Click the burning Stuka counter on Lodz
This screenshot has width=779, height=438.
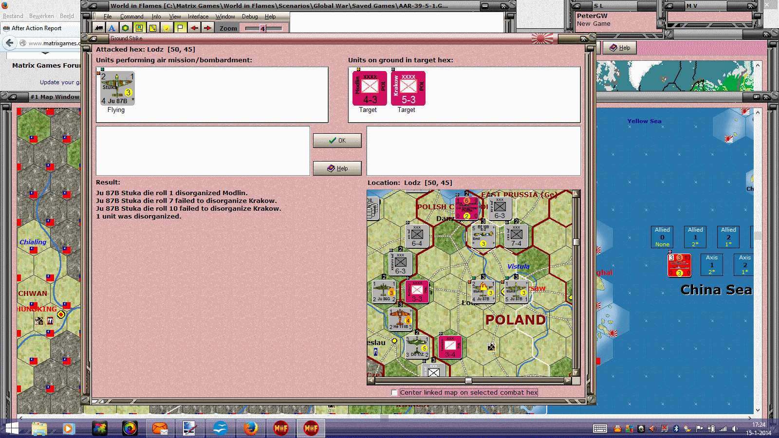coord(483,291)
